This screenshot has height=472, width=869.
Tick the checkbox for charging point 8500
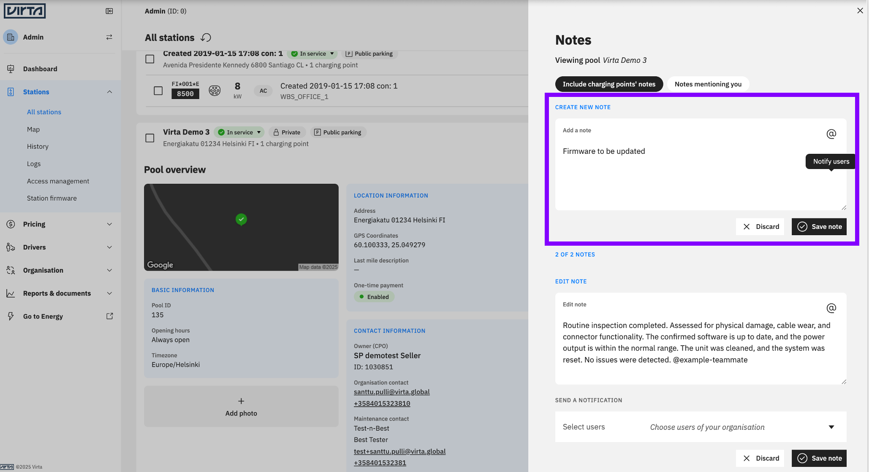click(x=158, y=91)
